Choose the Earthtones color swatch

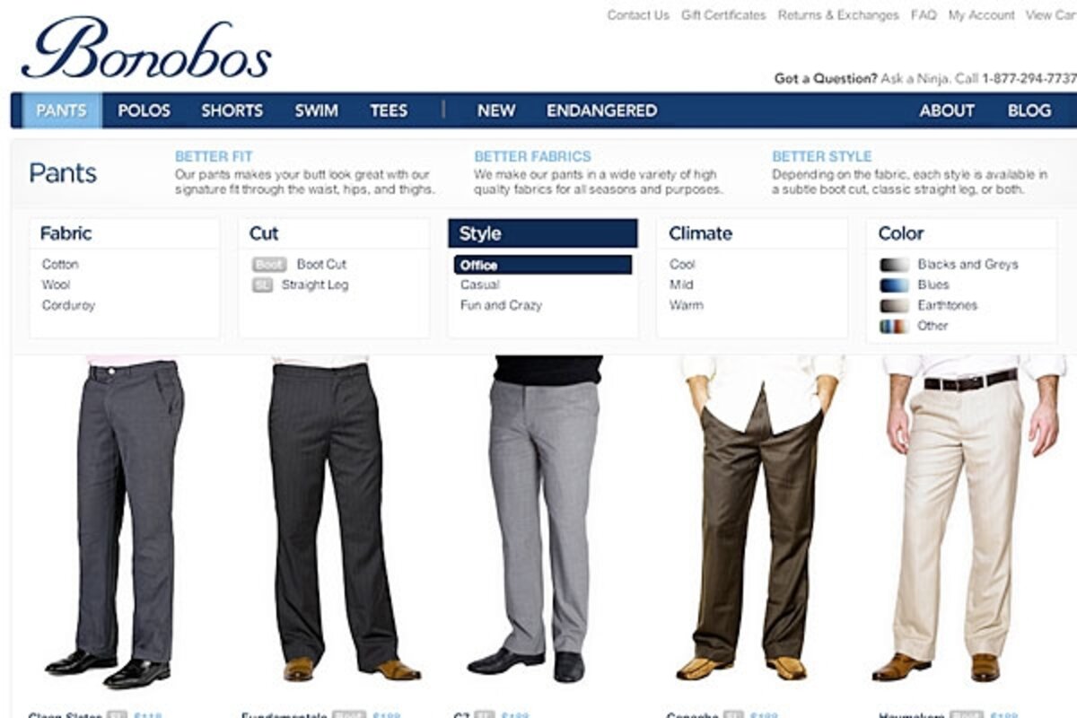pos(894,306)
